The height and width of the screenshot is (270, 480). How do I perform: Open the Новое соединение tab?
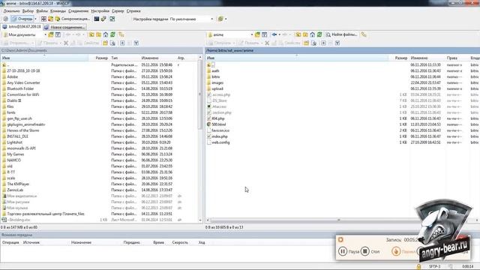point(64,27)
